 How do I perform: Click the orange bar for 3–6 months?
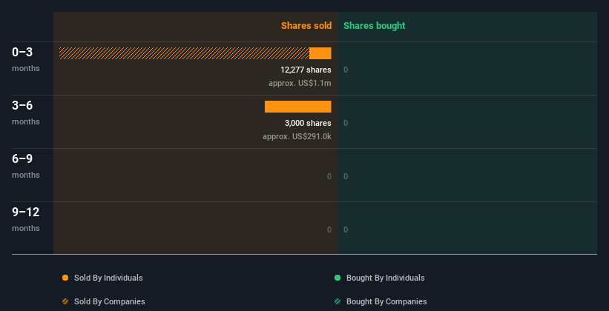[298, 107]
